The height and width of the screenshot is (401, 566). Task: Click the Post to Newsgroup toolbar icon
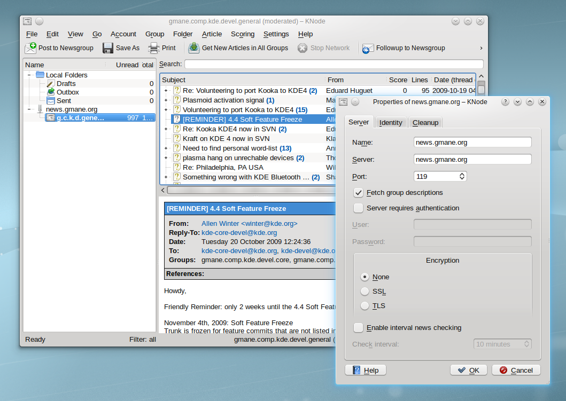coord(30,48)
